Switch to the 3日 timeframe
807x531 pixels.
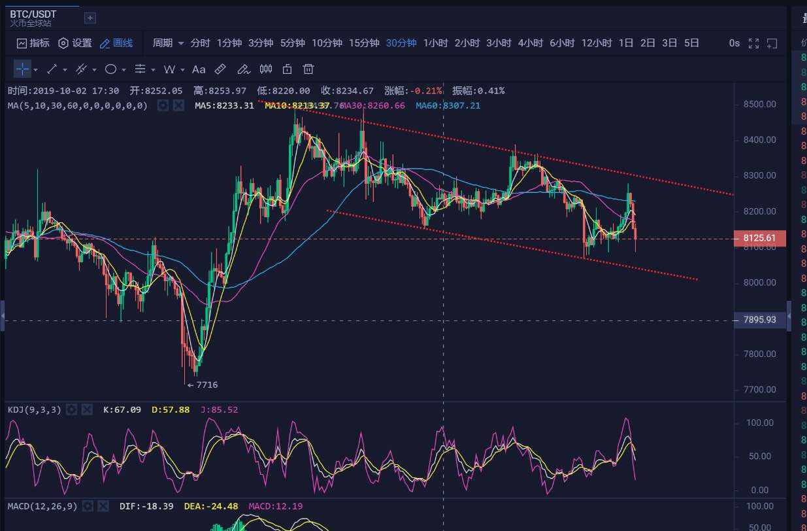670,43
